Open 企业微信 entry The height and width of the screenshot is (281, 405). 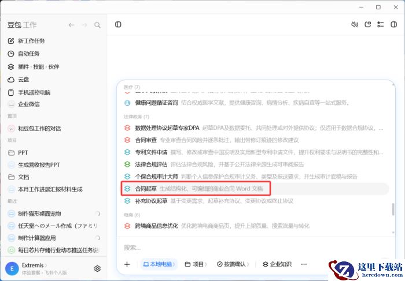pos(29,104)
